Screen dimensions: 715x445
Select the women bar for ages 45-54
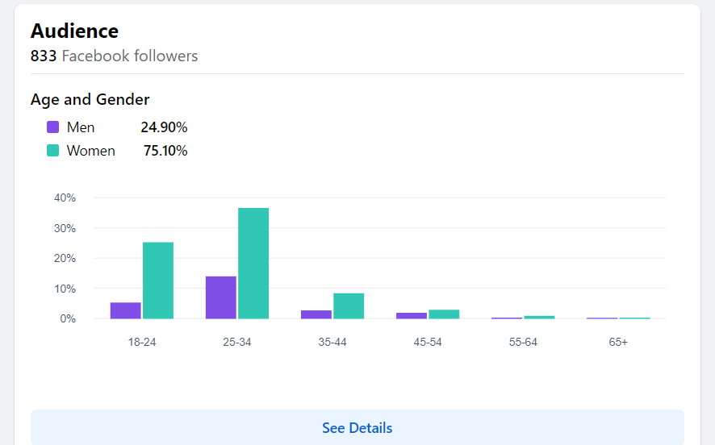pos(444,314)
